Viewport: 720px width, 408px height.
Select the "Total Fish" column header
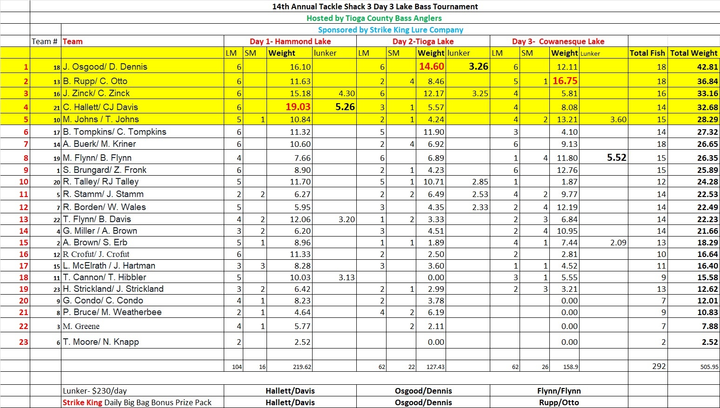[647, 53]
